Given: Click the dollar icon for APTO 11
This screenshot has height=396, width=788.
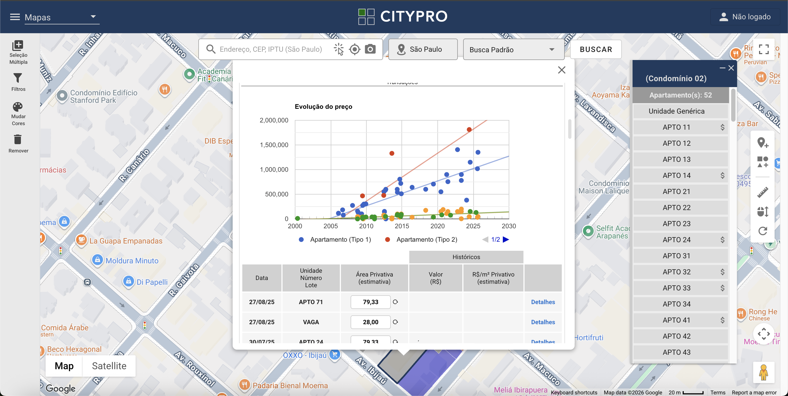Looking at the screenshot, I should point(722,127).
